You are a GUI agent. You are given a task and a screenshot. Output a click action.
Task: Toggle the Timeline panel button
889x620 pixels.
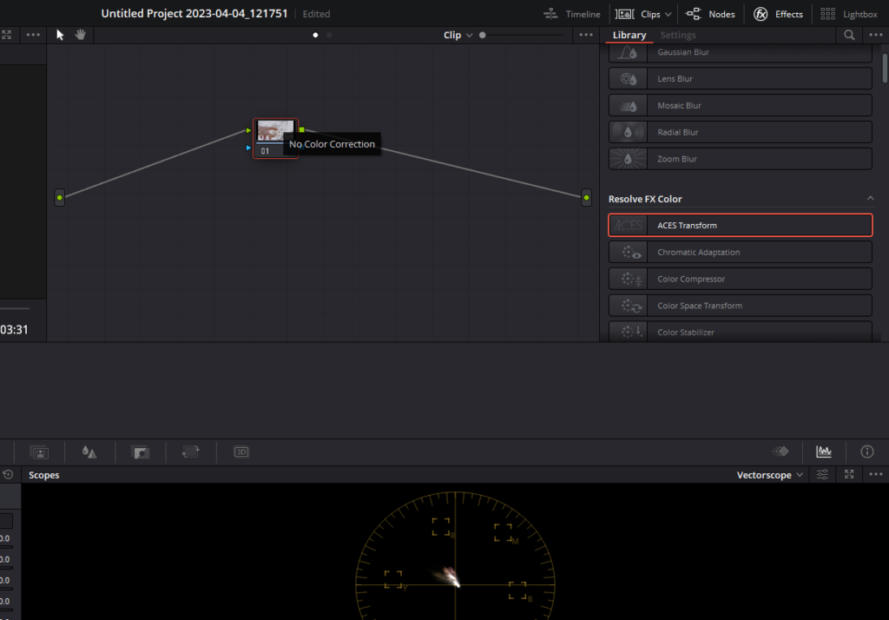click(571, 14)
